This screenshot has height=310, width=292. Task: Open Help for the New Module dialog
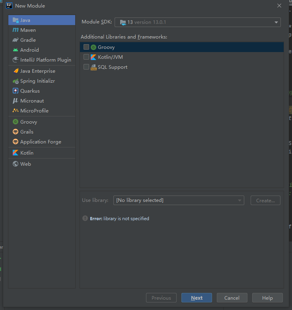click(x=267, y=298)
